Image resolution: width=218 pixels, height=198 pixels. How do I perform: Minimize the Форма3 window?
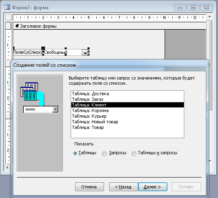[x=180, y=8]
